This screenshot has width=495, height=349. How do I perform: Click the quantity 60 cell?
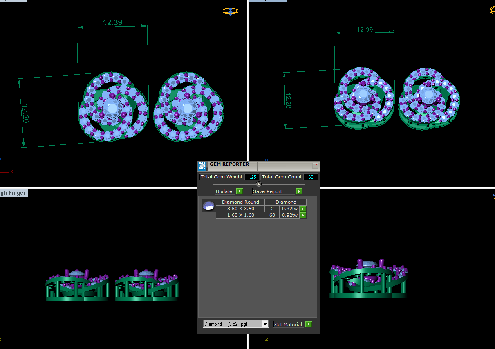click(x=272, y=215)
